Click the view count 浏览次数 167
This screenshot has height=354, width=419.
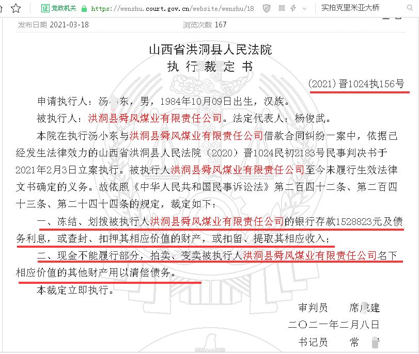click(x=205, y=24)
